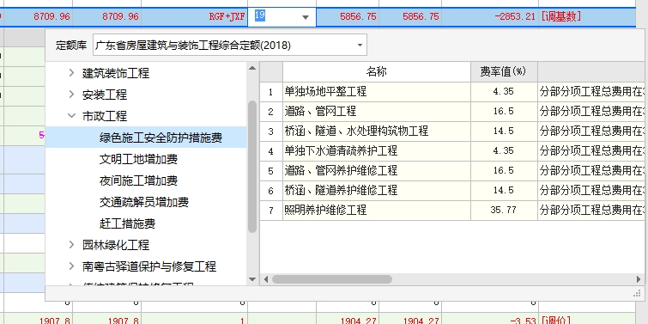The image size is (648, 324).
Task: Click the [调基数] link
Action: 560,16
